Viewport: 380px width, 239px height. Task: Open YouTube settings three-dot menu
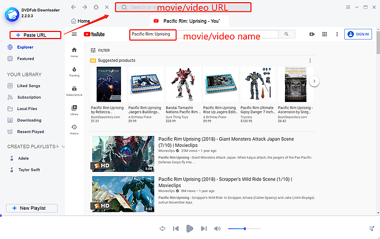point(337,34)
